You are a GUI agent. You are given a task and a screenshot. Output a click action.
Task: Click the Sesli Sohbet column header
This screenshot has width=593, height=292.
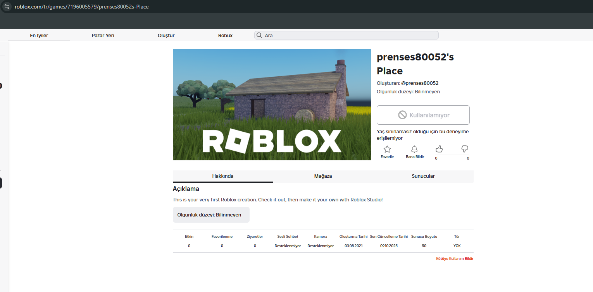pyautogui.click(x=288, y=237)
